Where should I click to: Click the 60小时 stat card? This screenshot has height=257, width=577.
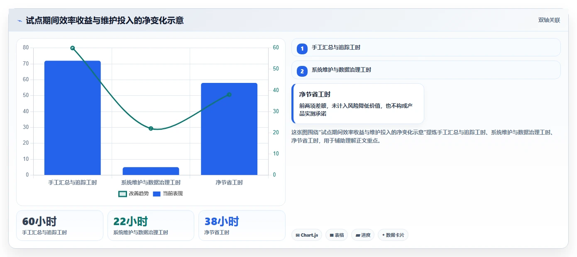60,225
